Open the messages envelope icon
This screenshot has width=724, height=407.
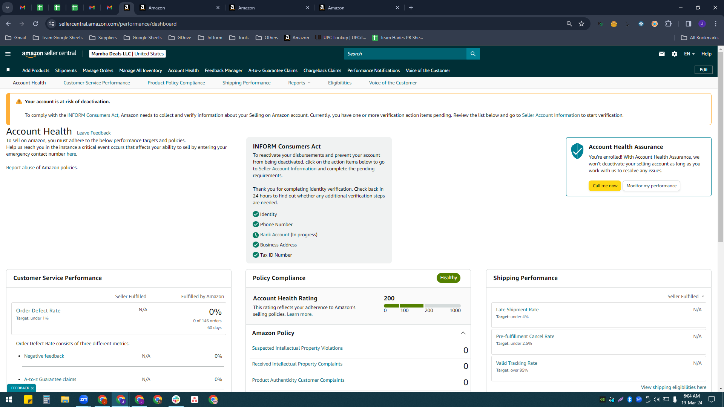tap(661, 54)
